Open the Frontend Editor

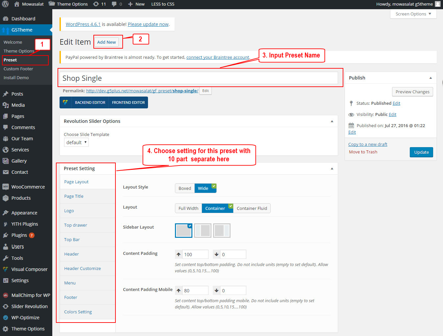coord(128,102)
